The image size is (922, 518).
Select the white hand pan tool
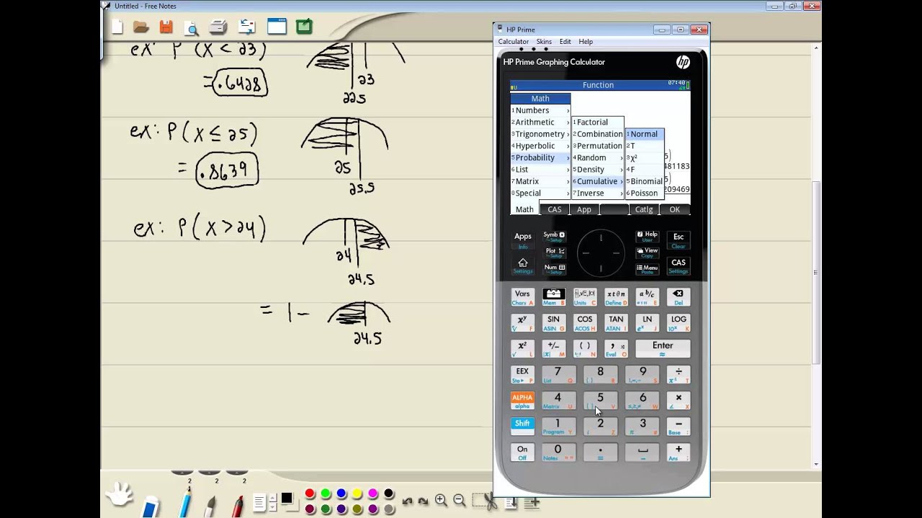(119, 495)
